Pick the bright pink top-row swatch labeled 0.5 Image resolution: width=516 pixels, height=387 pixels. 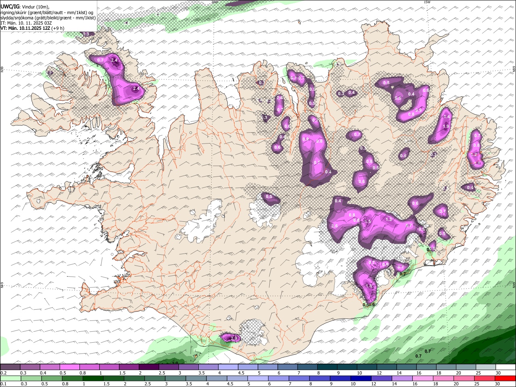tap(69, 367)
